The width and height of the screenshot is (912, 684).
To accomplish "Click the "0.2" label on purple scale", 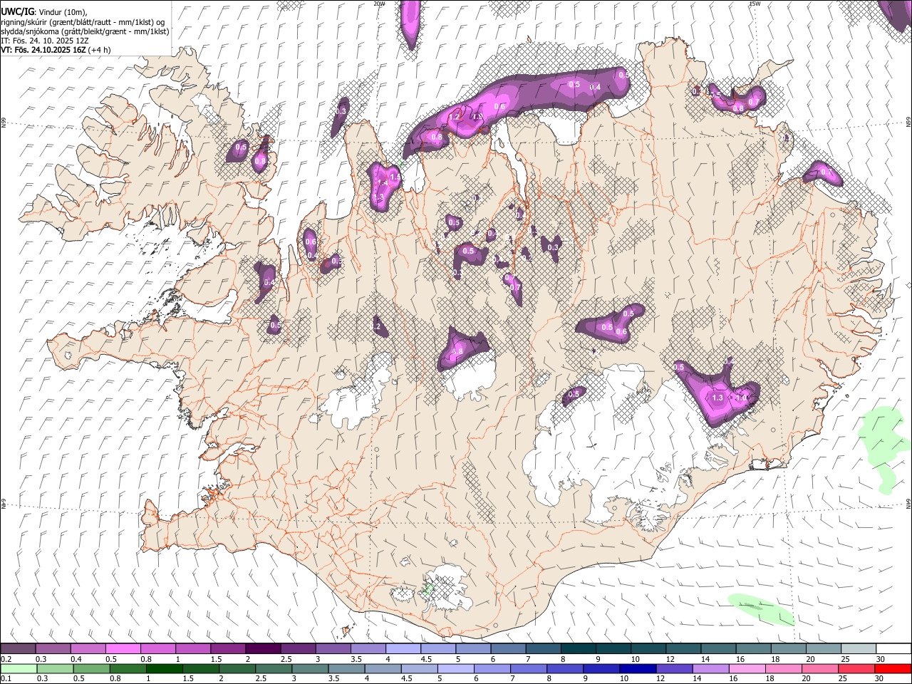I will tap(6, 659).
